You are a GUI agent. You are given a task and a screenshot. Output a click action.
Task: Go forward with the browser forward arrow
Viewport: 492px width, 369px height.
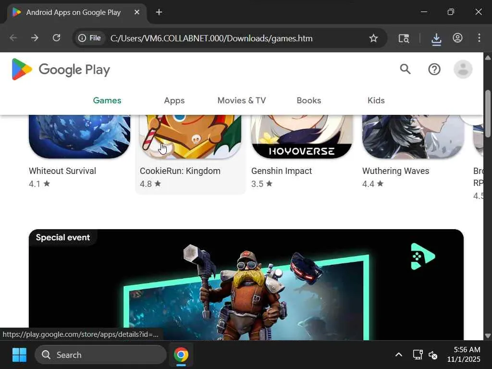(35, 38)
